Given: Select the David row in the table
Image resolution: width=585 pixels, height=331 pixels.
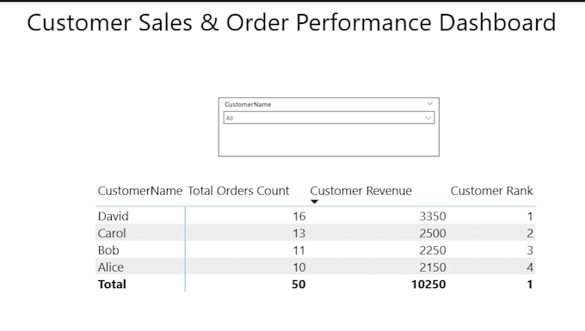Looking at the screenshot, I should pyautogui.click(x=316, y=216).
